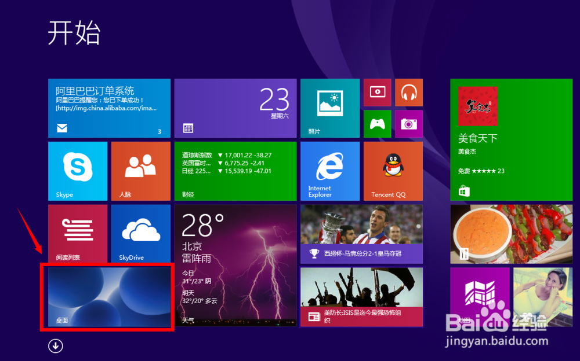The height and width of the screenshot is (361, 580).
Task: Open the 阿里巴巴订单系统 mail tile
Action: (109, 108)
